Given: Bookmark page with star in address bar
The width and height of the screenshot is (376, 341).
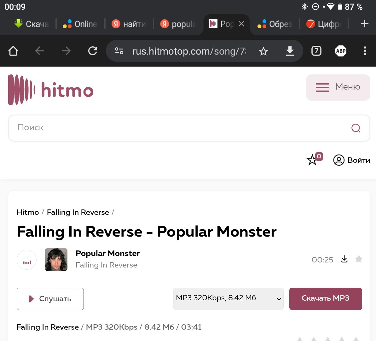Looking at the screenshot, I should click(263, 51).
